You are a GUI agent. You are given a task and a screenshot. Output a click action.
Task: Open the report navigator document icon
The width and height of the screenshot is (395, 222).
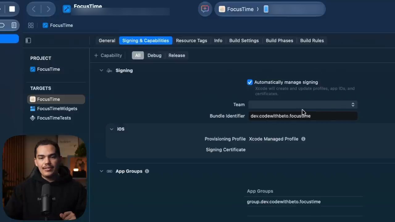tap(14, 25)
